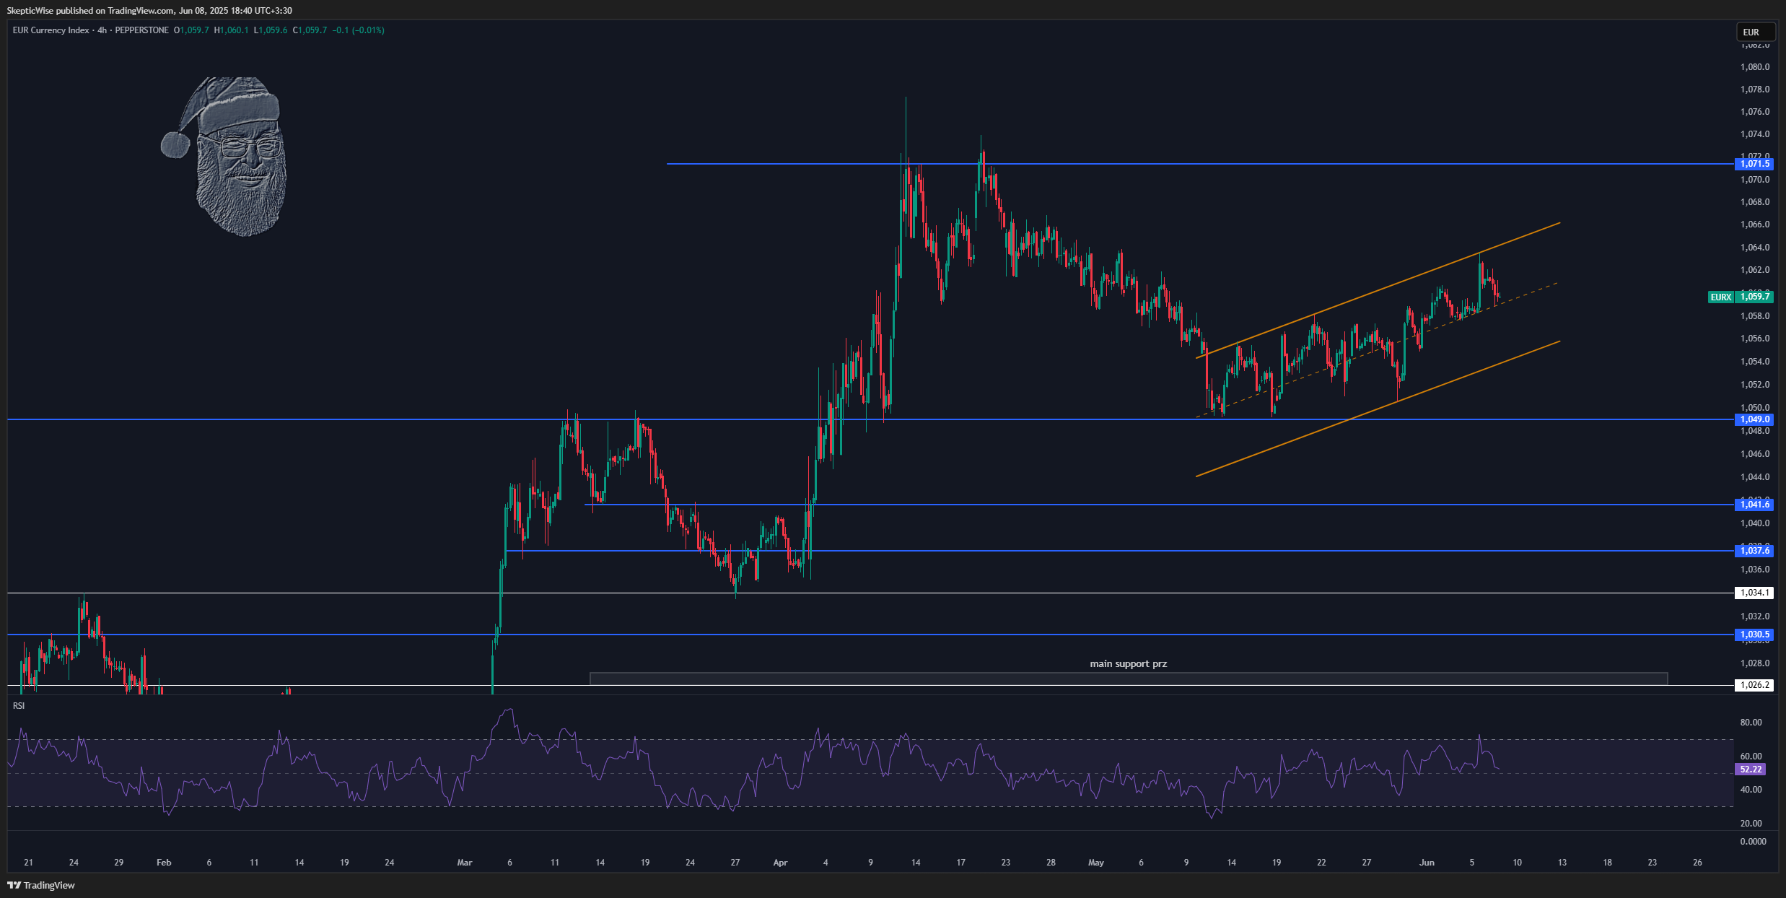Screen dimensions: 1786x898
Task: Click the Feb date label on time axis
Action: [x=164, y=862]
